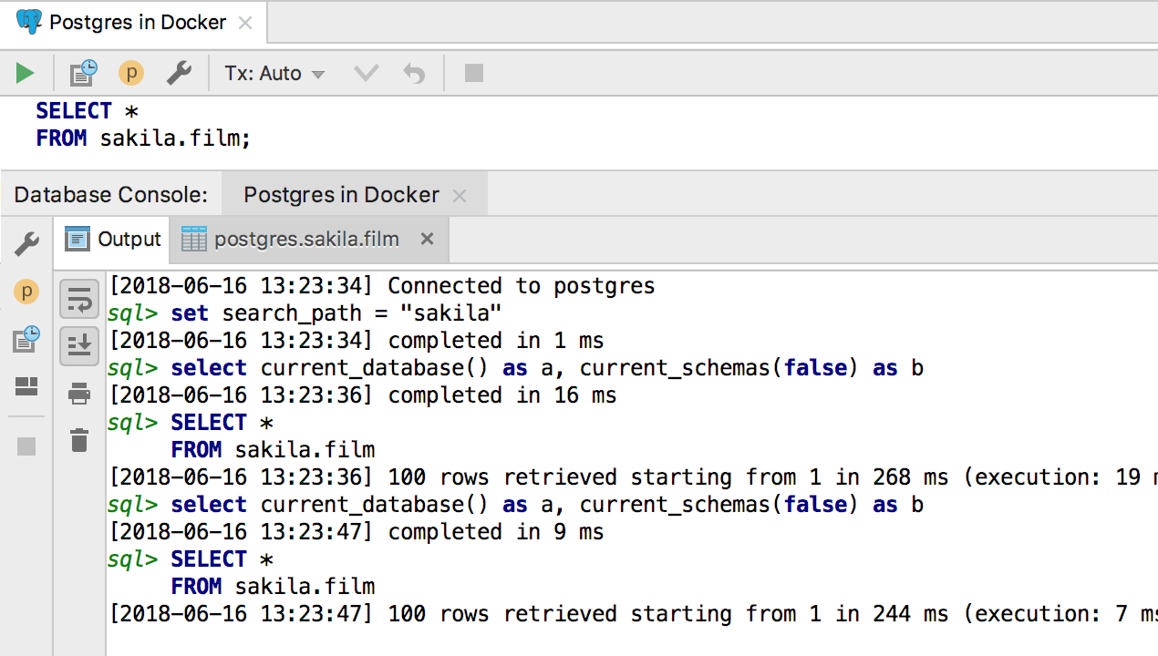Click the 'Database Console:' label
Viewport: 1158px width, 656px height.
[x=111, y=195]
